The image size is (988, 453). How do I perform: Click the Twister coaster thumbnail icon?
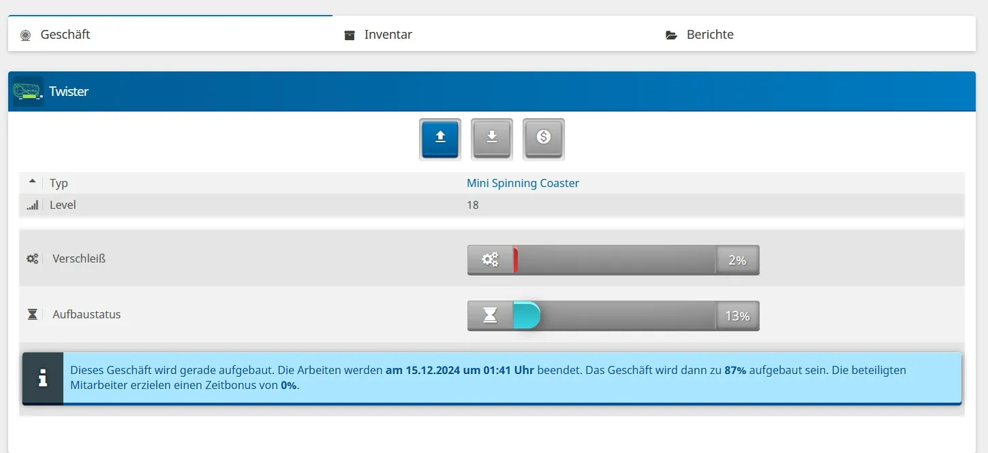(28, 92)
